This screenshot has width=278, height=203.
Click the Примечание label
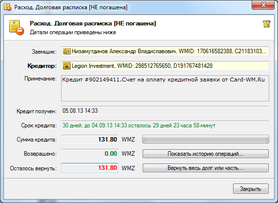point(41,79)
